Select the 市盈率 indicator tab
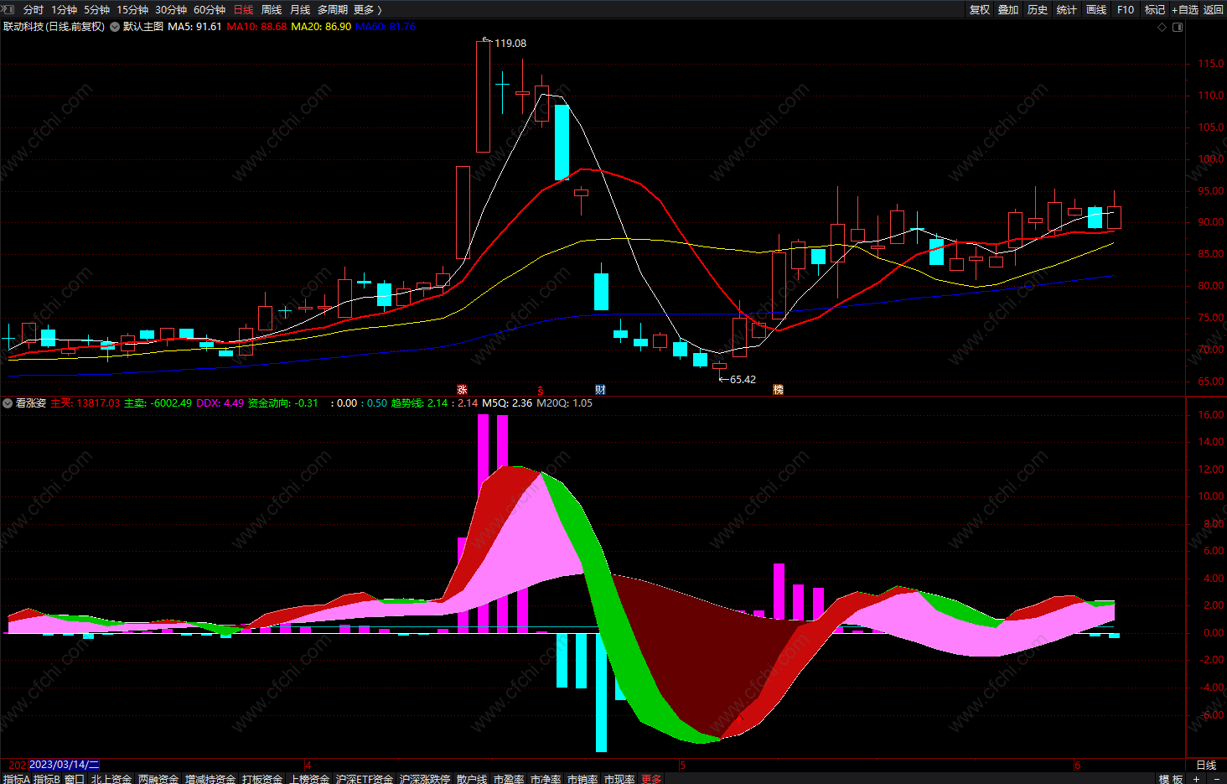The width and height of the screenshot is (1227, 784). (509, 779)
